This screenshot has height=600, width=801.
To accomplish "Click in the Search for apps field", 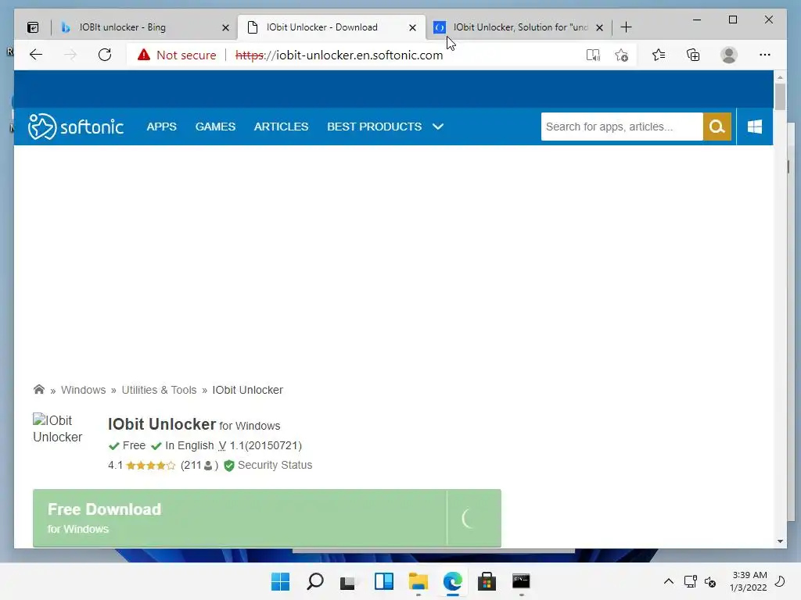I will (622, 127).
